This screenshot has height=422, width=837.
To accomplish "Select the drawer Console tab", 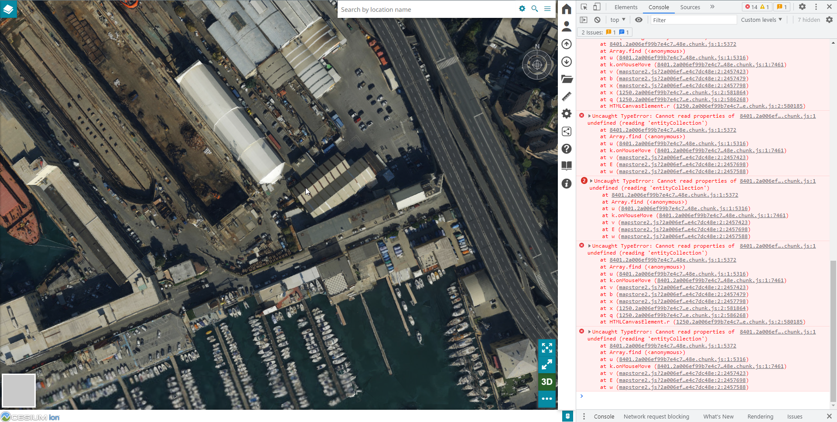I will coord(604,416).
